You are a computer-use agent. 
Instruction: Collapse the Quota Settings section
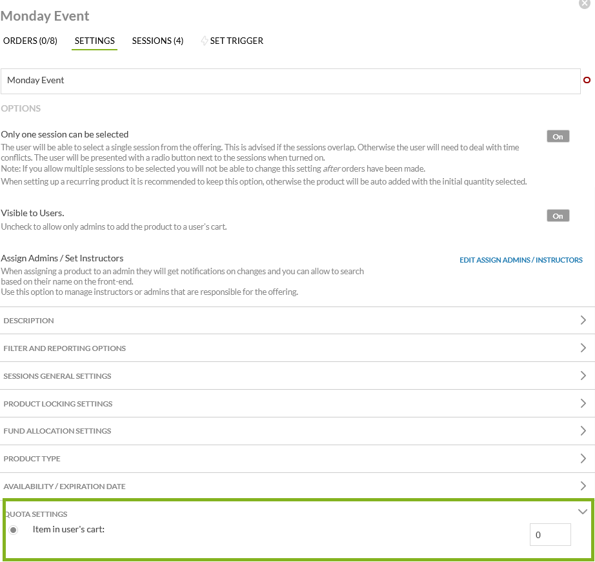[x=583, y=512]
